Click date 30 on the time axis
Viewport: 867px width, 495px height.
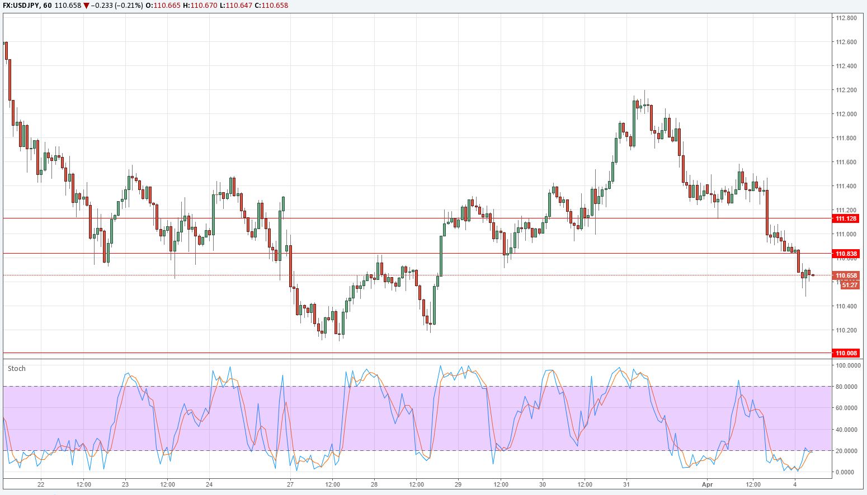(x=543, y=484)
